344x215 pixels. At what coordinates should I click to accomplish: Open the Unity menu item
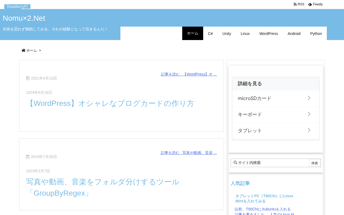pyautogui.click(x=227, y=34)
